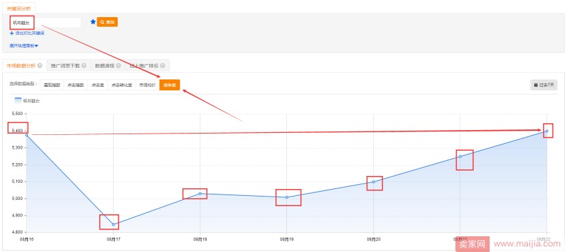Select the 市场均价 data type
The image size is (565, 252).
pos(148,85)
